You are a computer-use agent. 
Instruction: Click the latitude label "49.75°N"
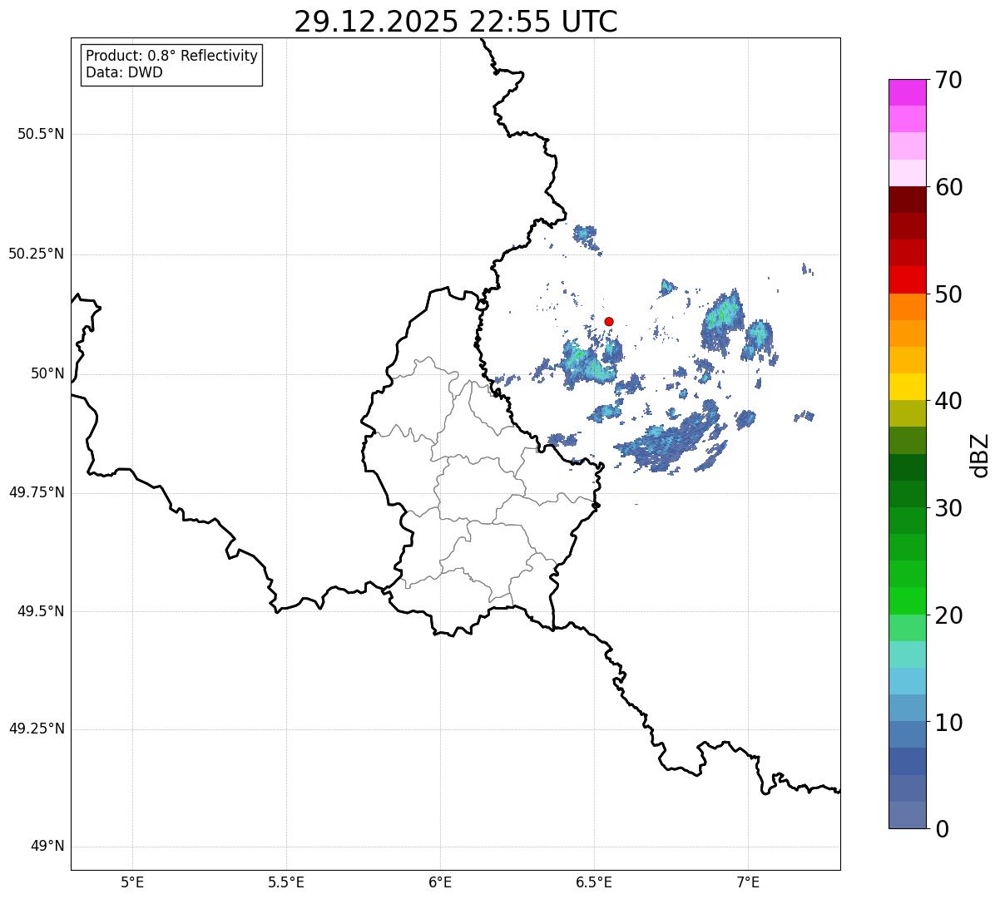click(x=37, y=492)
